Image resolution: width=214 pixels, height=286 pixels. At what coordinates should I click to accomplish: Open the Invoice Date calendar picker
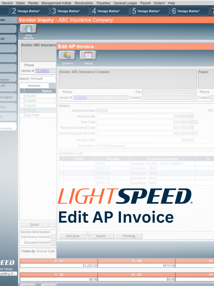pyautogui.click(x=192, y=116)
